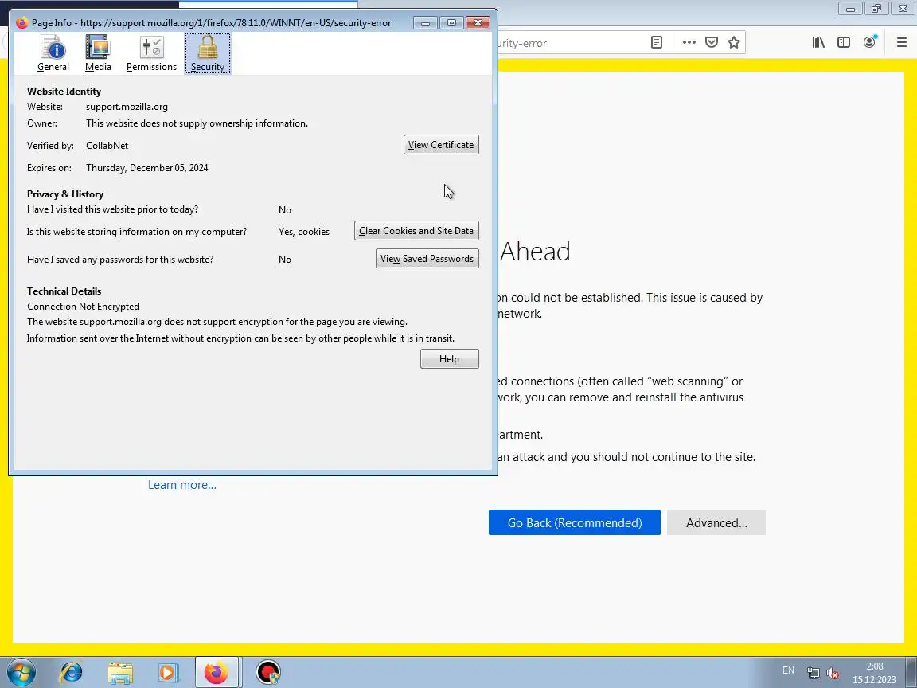Image resolution: width=917 pixels, height=688 pixels.
Task: Bookmark this page with the star
Action: [734, 42]
